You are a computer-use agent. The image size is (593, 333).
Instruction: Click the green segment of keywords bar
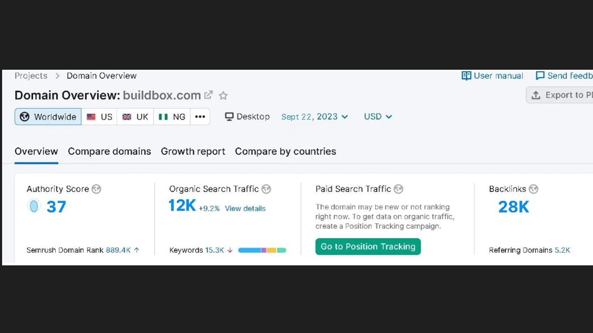[281, 250]
